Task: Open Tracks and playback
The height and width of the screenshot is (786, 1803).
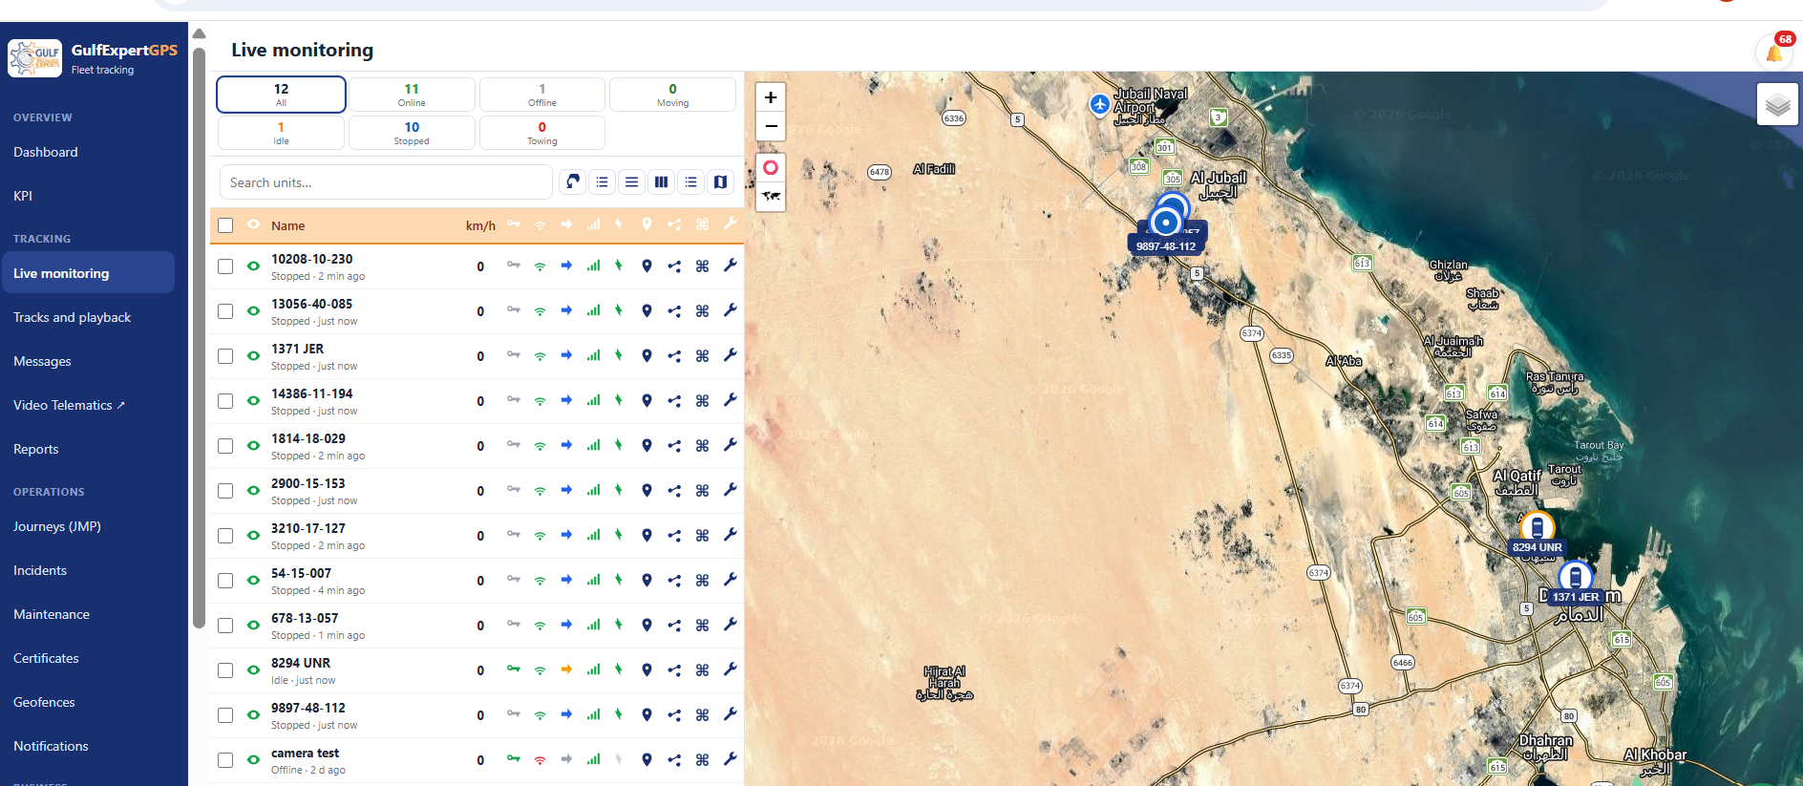Action: (x=72, y=317)
